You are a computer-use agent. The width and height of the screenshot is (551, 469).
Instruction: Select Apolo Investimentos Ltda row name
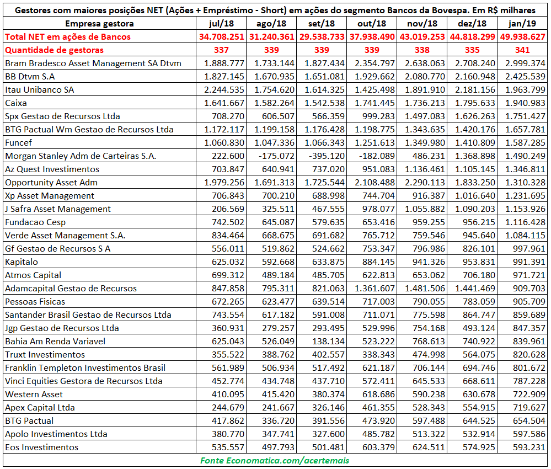coord(56,434)
